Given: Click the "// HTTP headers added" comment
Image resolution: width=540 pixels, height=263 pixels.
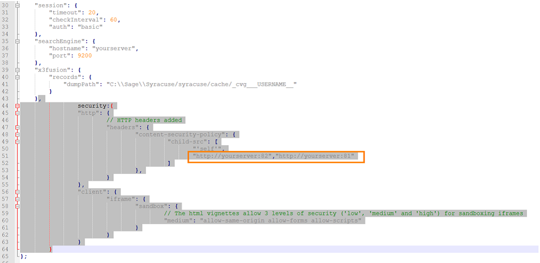Looking at the screenshot, I should [146, 120].
